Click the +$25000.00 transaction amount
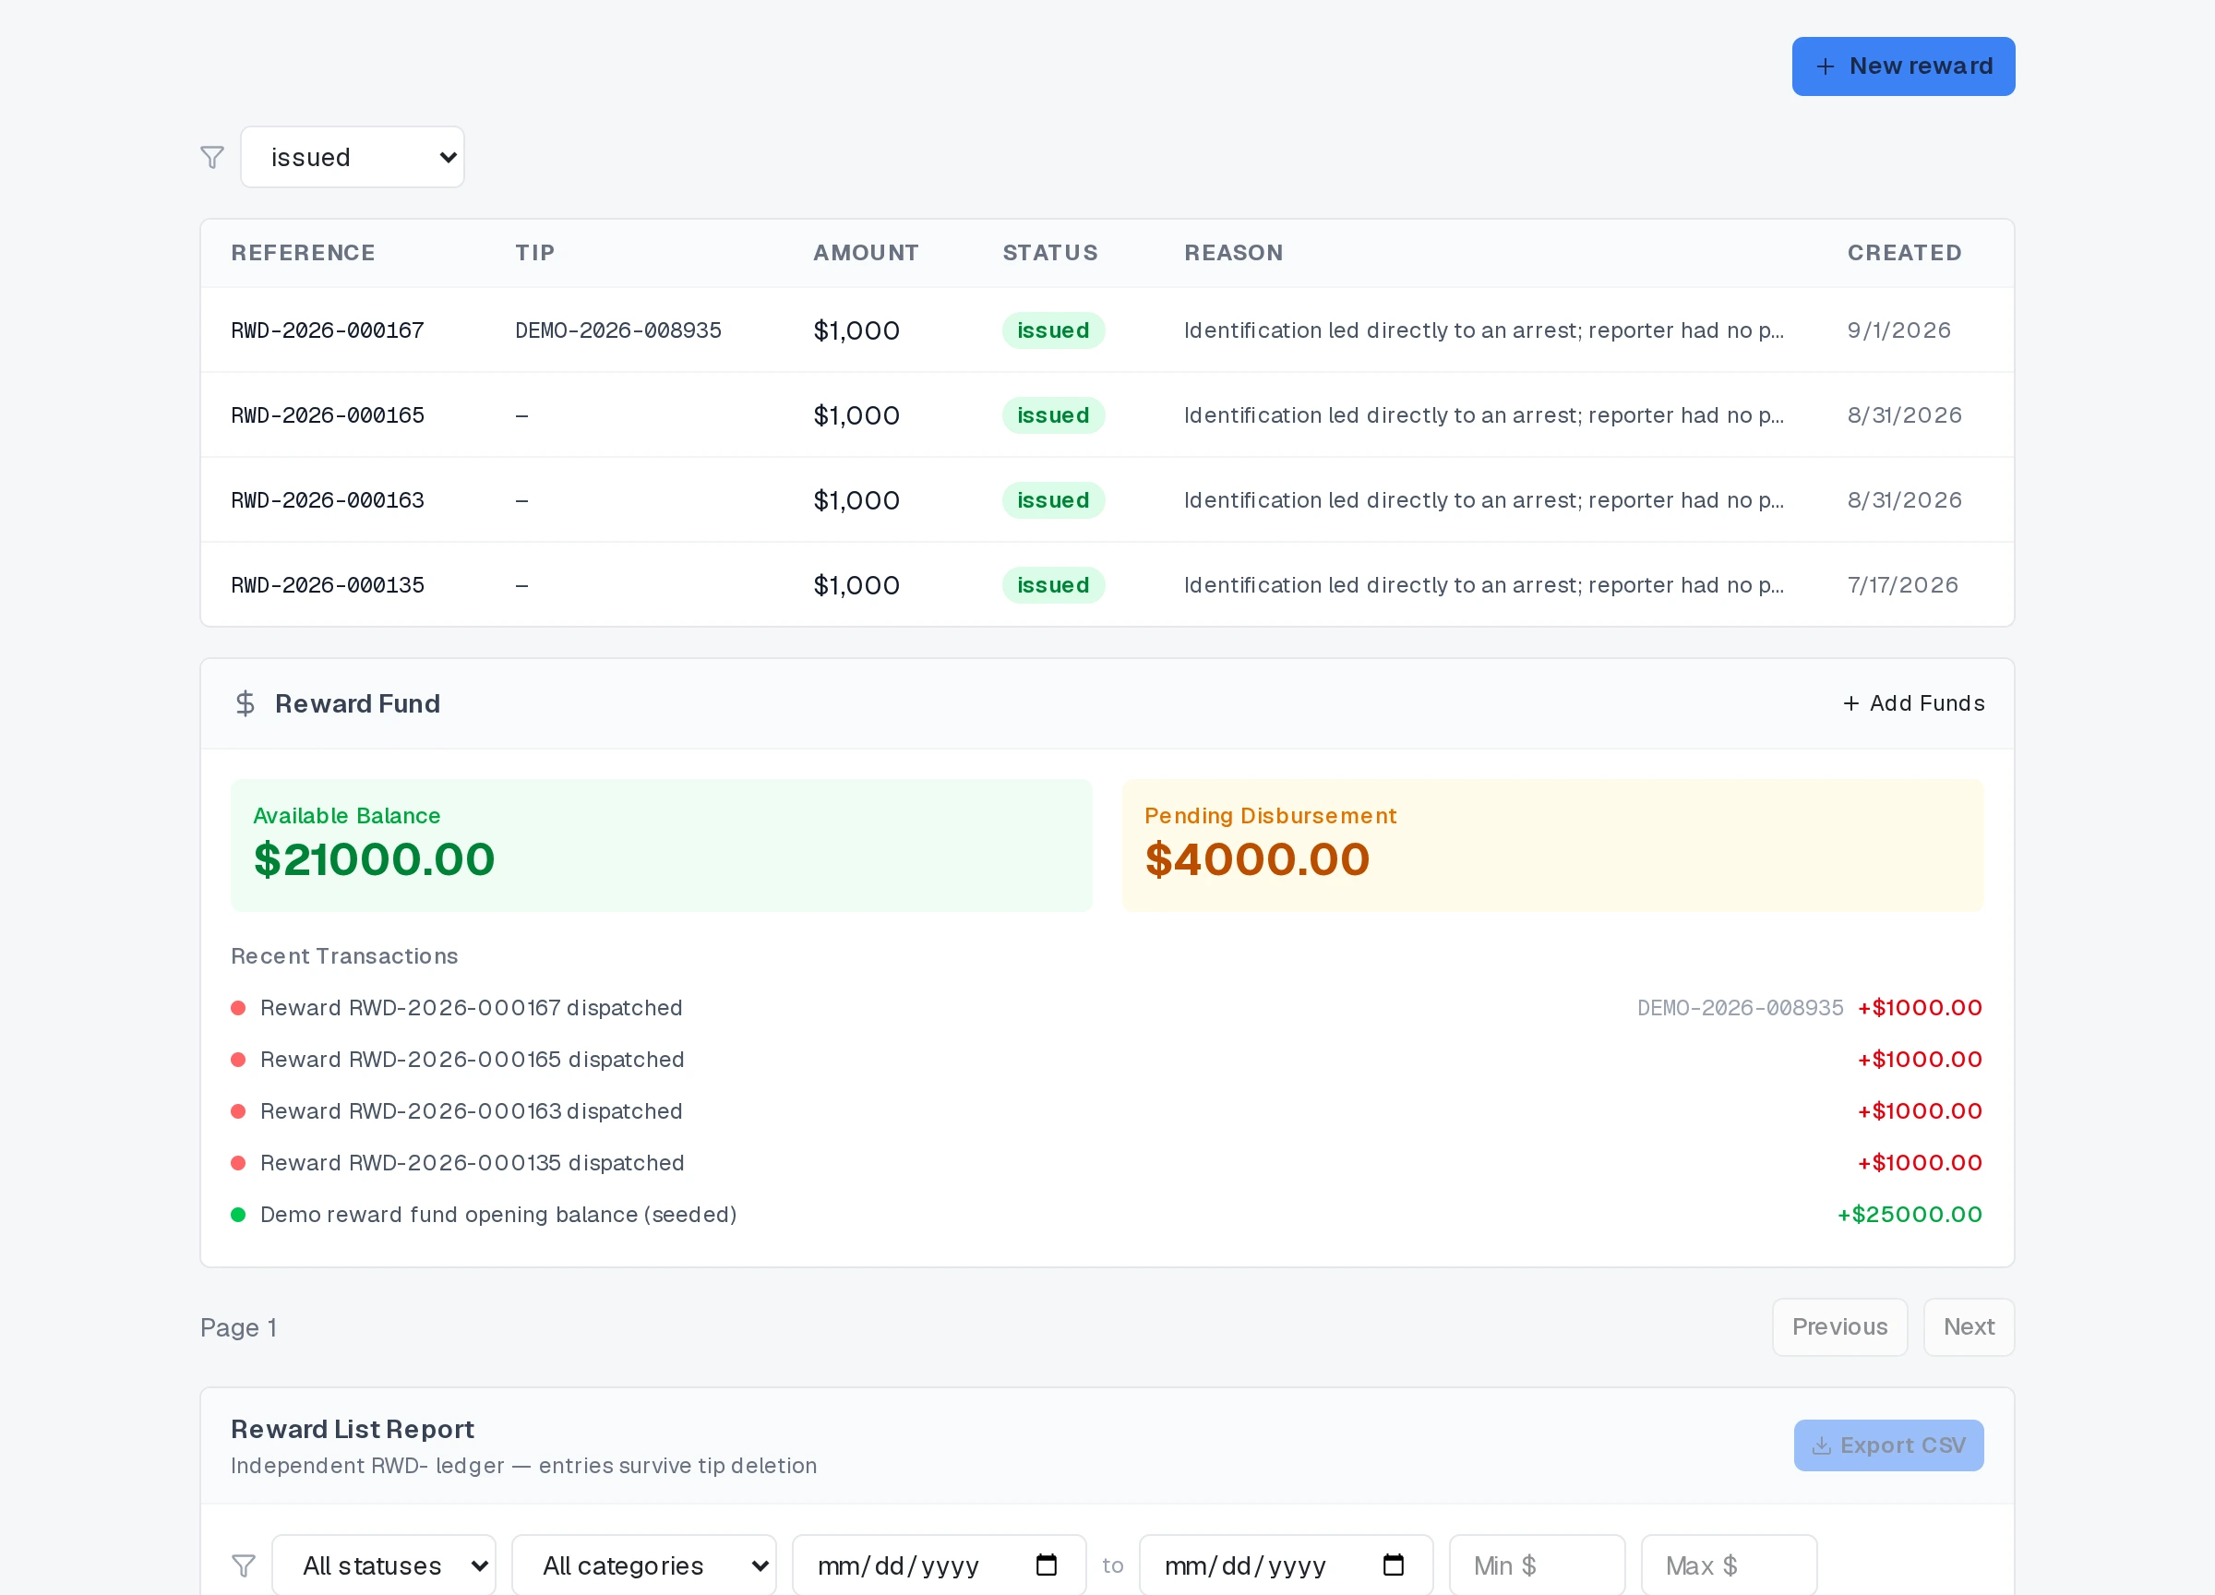The width and height of the screenshot is (2215, 1595). [1910, 1215]
